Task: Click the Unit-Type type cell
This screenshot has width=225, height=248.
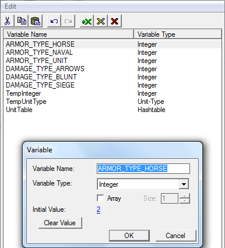Action: coord(151,102)
